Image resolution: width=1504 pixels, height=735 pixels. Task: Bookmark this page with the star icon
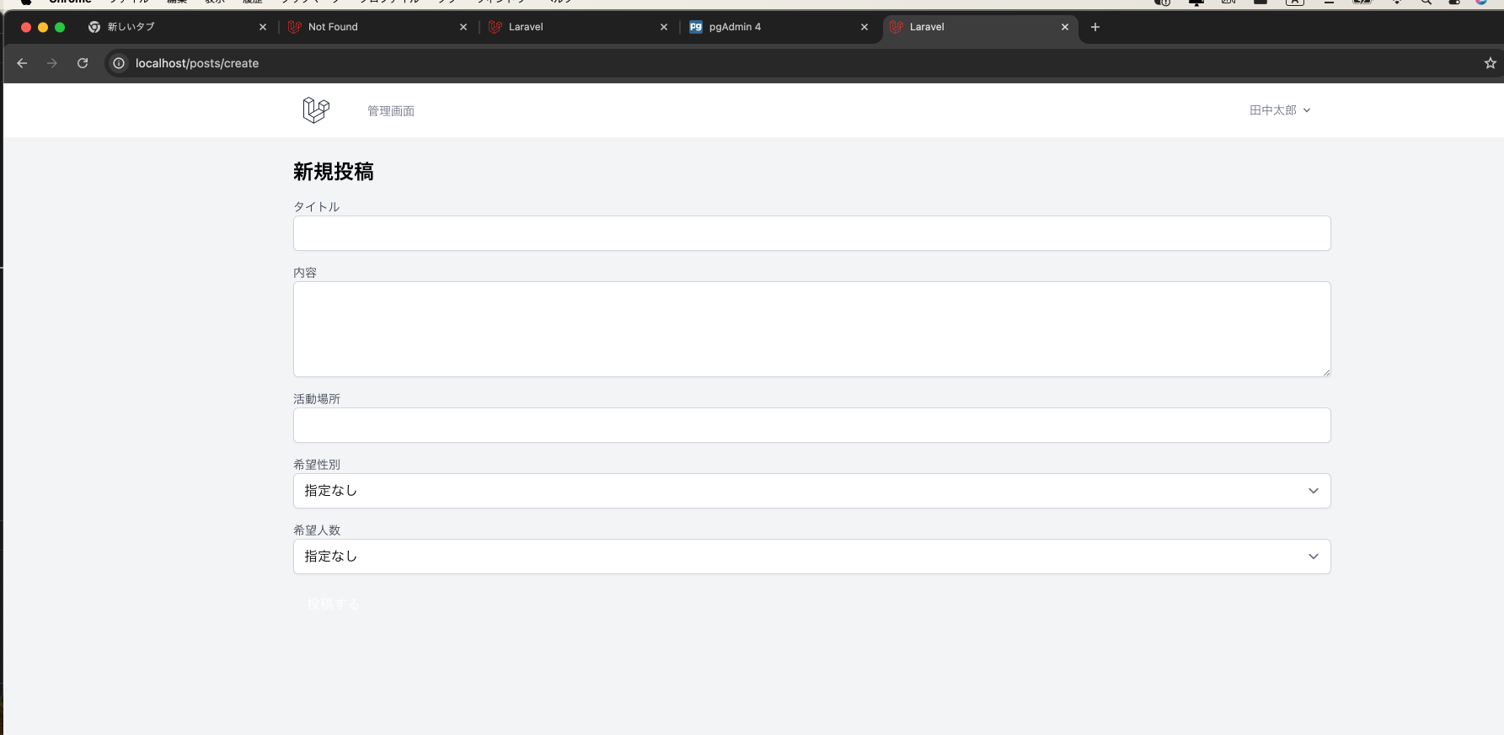[x=1490, y=63]
